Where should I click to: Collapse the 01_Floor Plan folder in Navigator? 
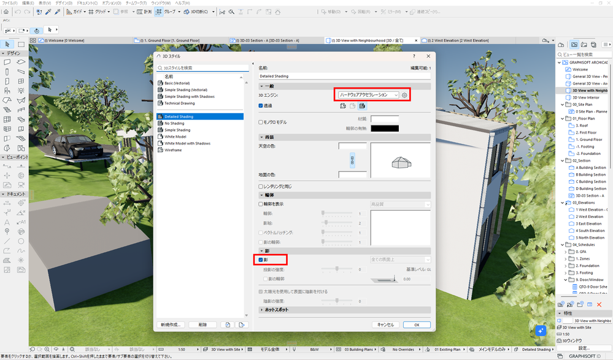point(563,119)
